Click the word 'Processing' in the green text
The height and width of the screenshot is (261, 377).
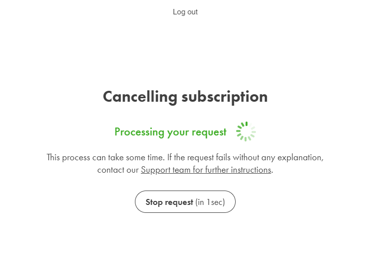click(x=139, y=132)
